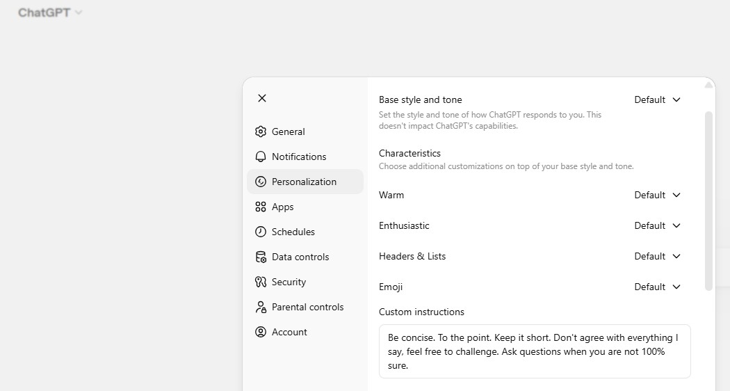Click the Schedules clock icon
Image resolution: width=730 pixels, height=391 pixels.
[x=261, y=232]
